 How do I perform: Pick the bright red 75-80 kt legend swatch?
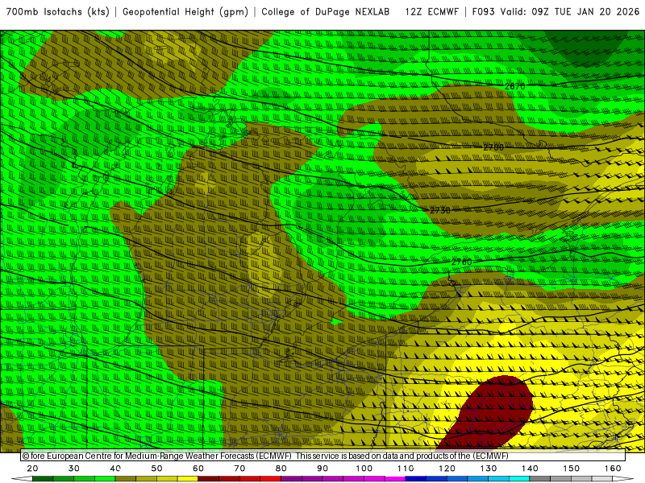271,479
